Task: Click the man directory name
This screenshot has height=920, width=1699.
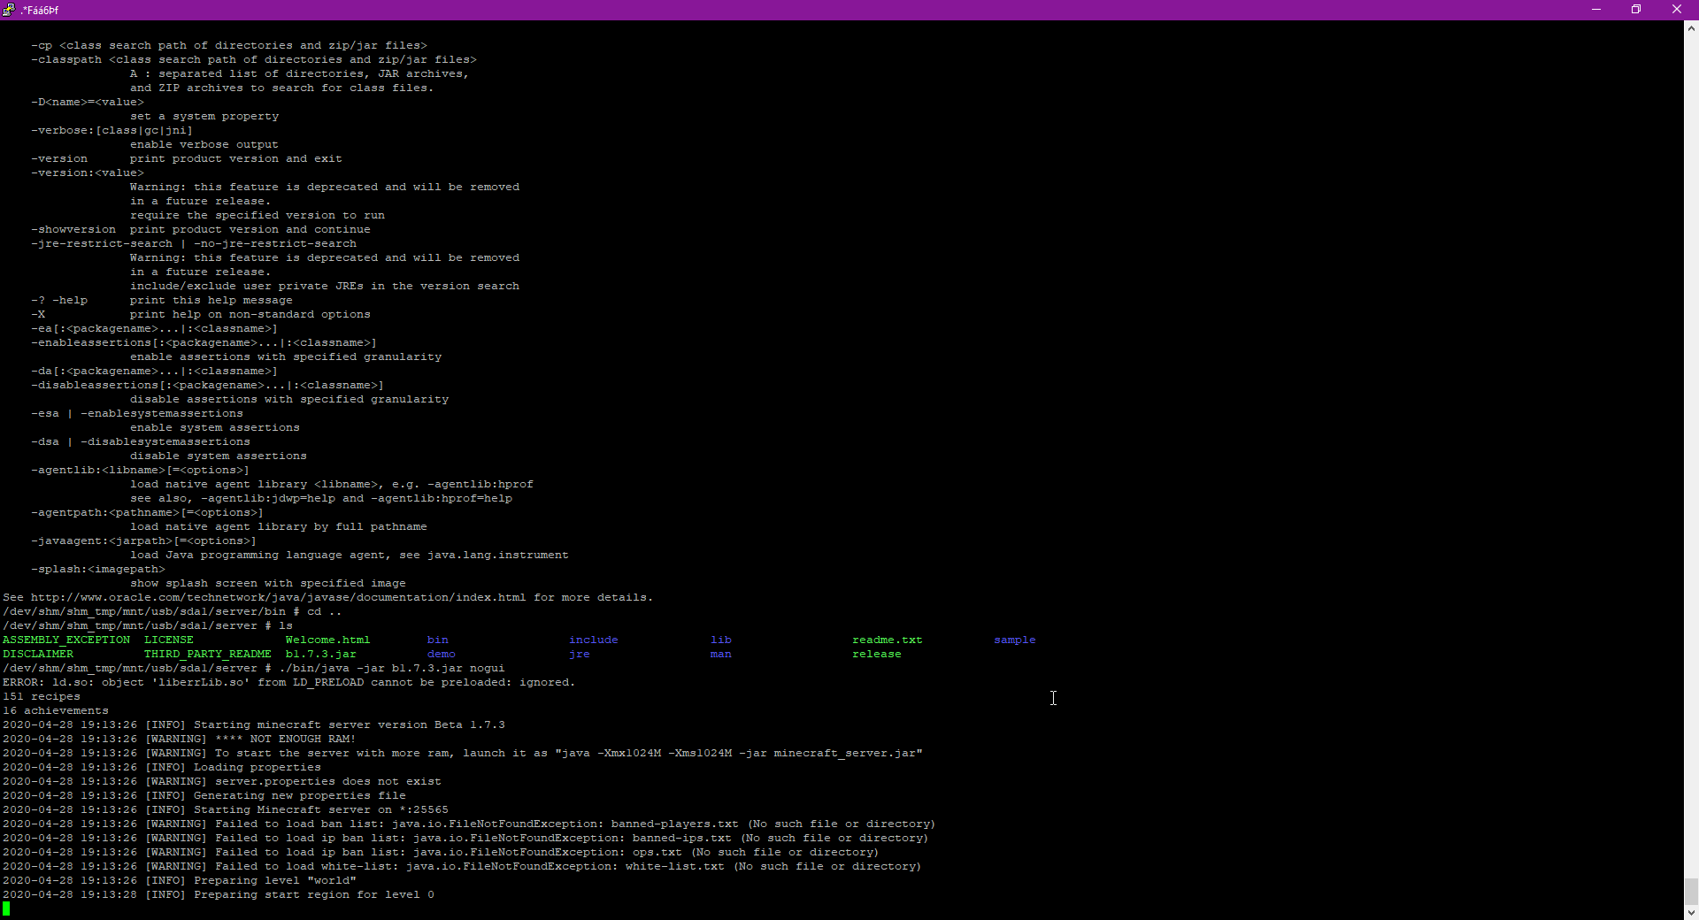Action: (x=721, y=654)
